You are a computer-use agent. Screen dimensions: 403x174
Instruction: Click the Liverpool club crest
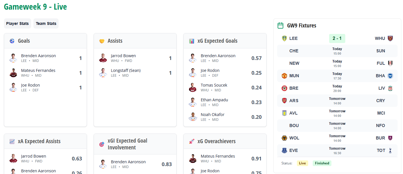point(390,88)
